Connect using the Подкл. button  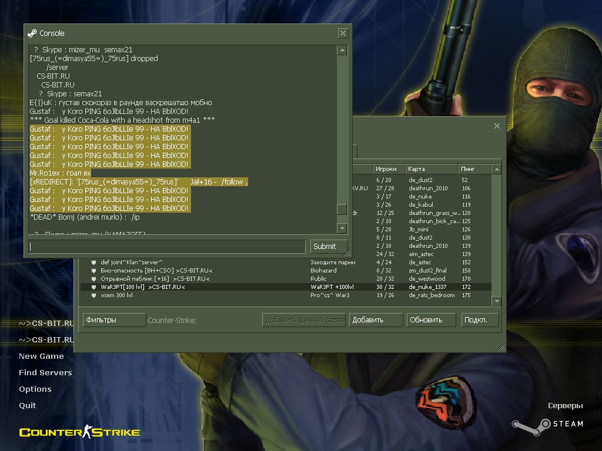pos(480,320)
